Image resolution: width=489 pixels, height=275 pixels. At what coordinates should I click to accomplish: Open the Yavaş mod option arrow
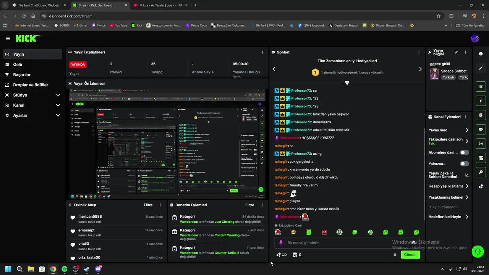tap(467, 130)
